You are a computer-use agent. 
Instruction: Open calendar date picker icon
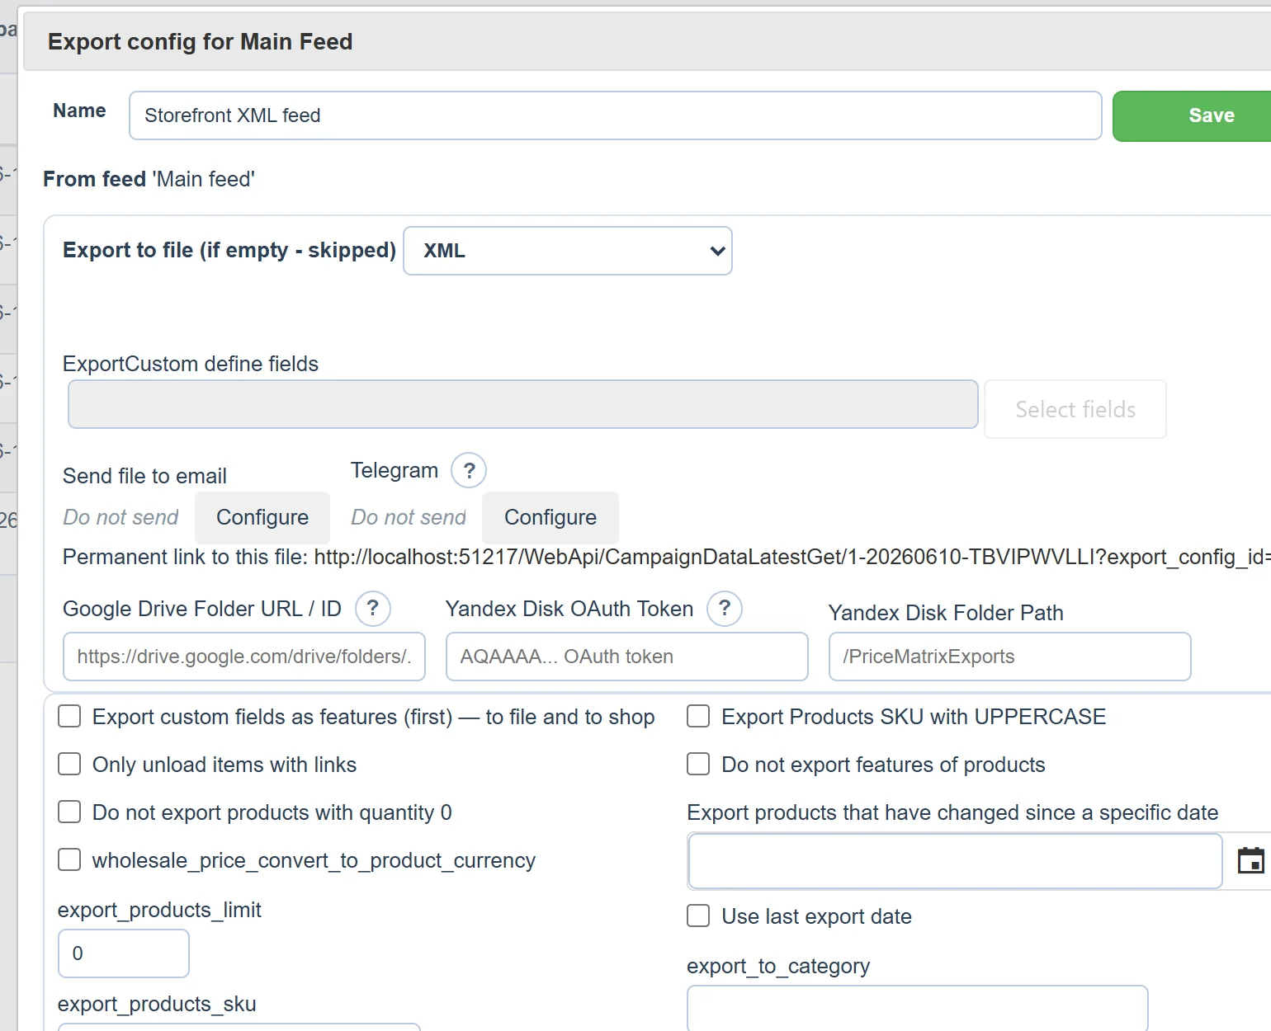[1251, 860]
